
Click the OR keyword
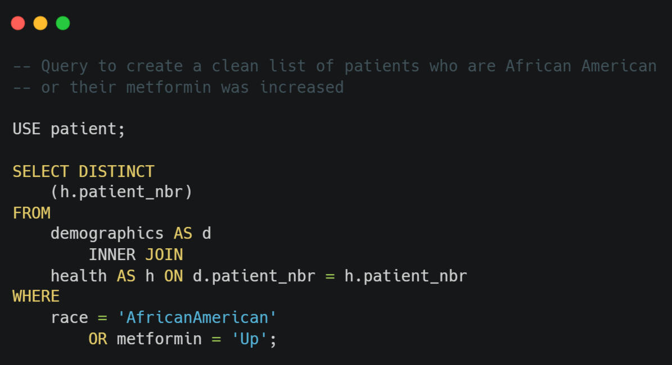click(x=98, y=339)
